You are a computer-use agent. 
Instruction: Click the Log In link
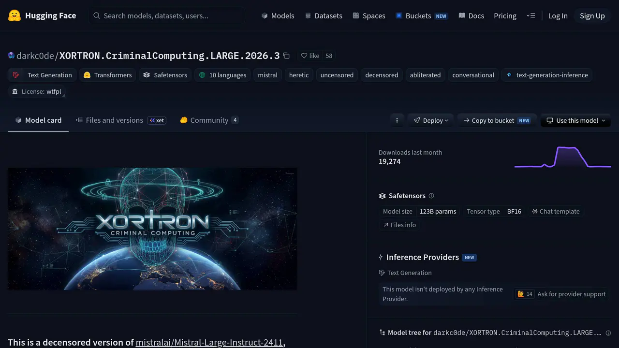558,15
